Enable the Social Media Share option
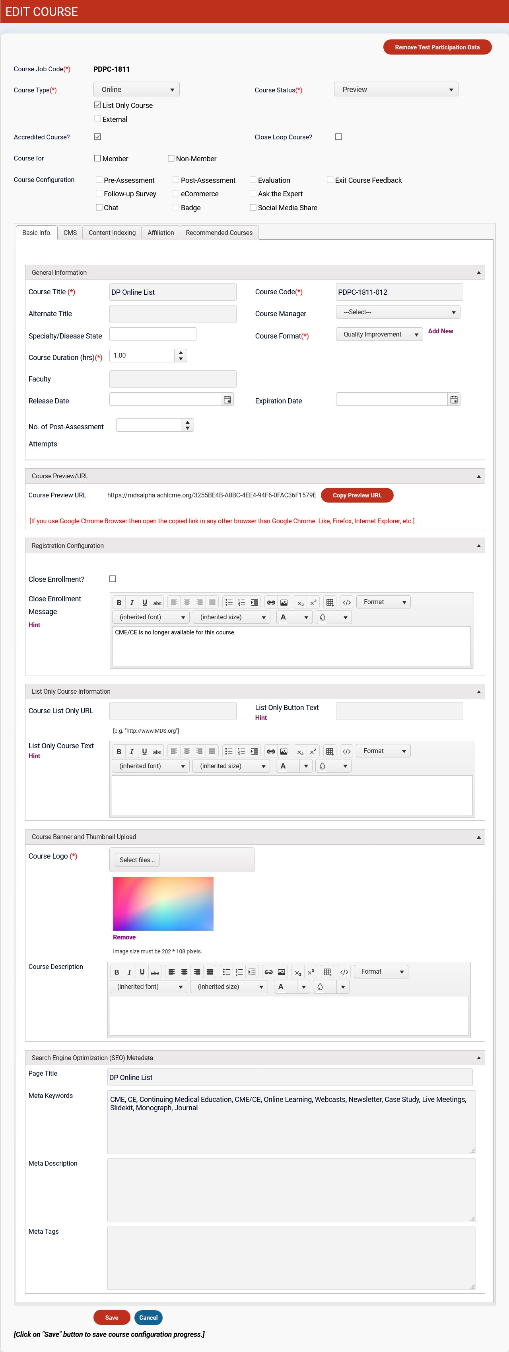 pyautogui.click(x=253, y=207)
